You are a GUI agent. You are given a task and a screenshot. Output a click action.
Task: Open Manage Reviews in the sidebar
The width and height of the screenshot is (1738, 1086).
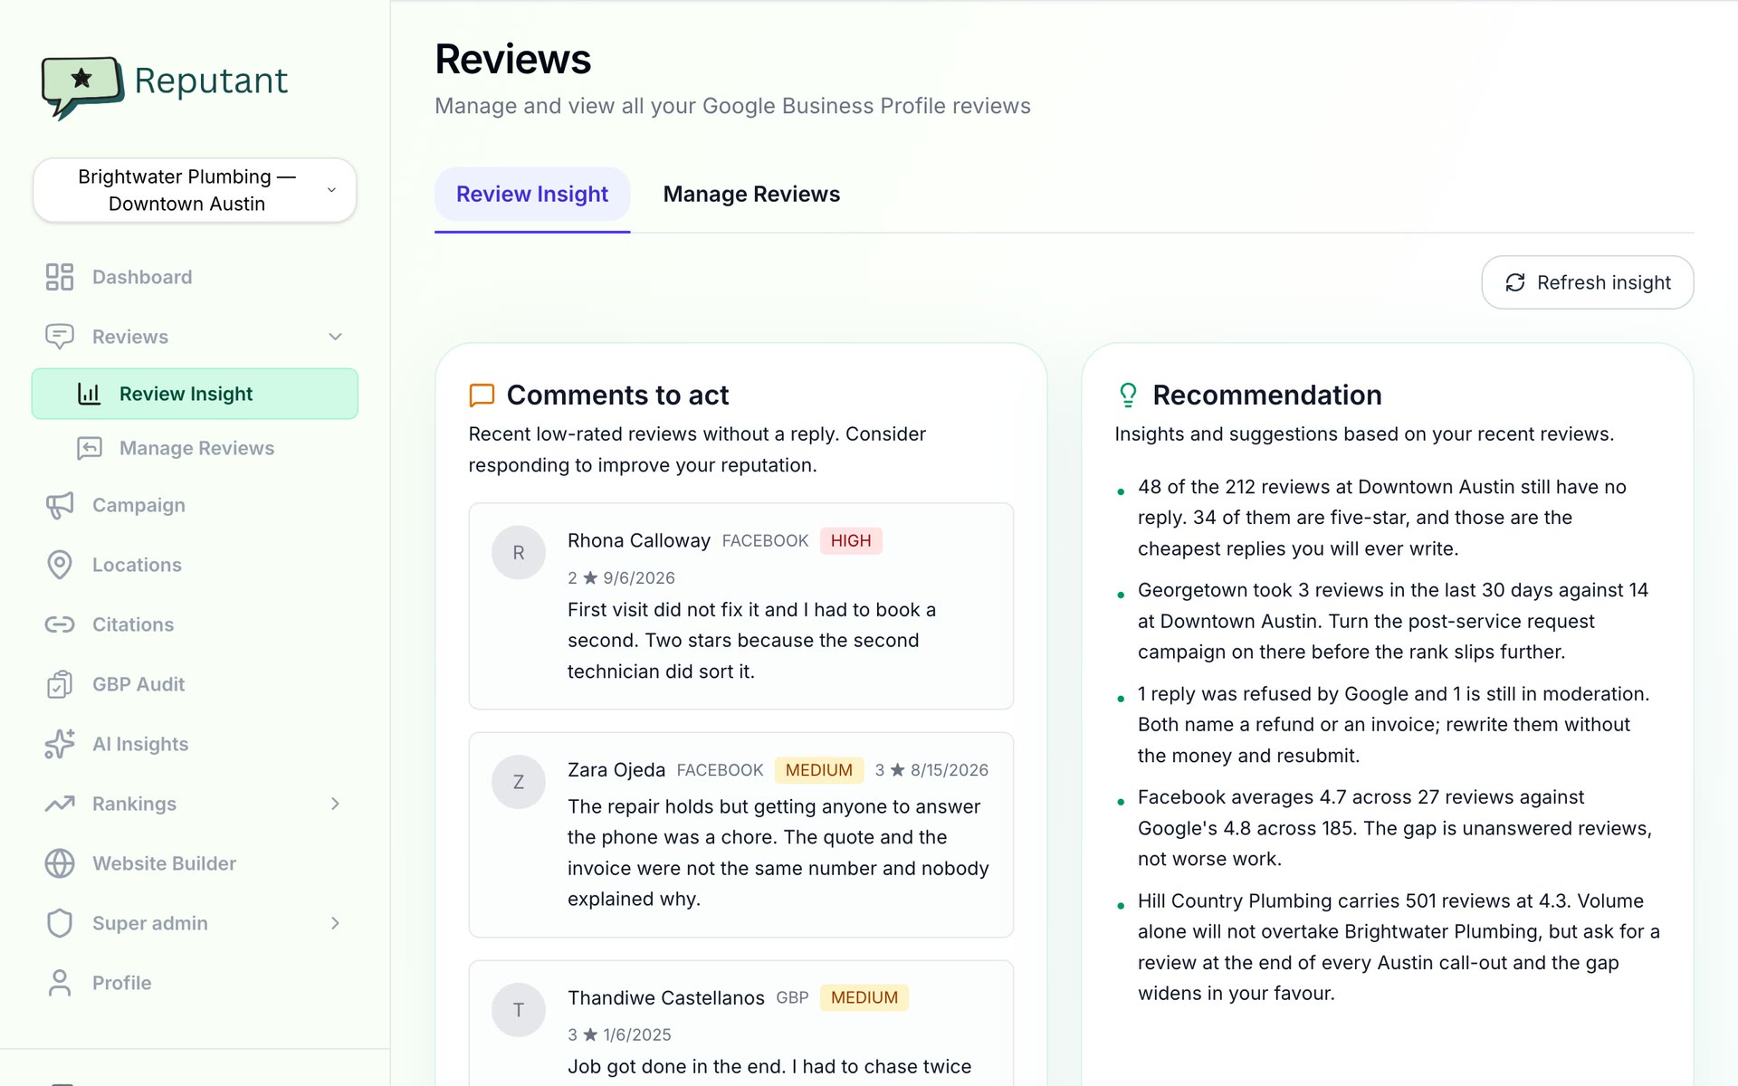[x=195, y=448]
